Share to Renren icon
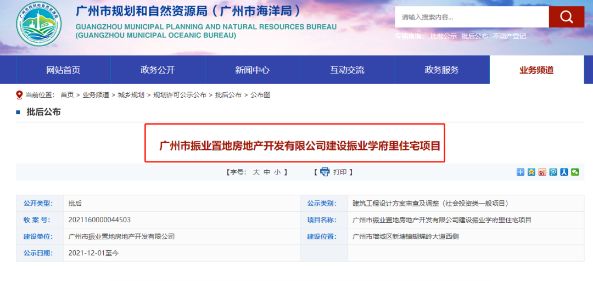 point(564,172)
